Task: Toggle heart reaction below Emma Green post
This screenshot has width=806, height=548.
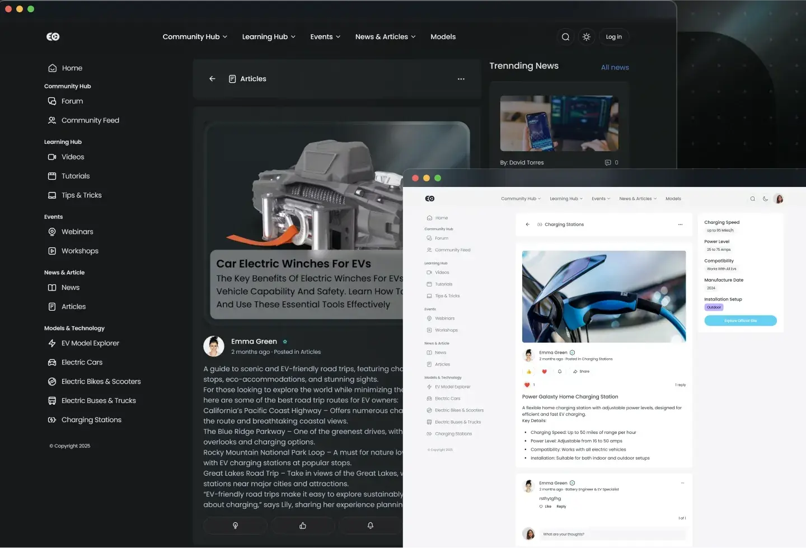Action: point(544,372)
